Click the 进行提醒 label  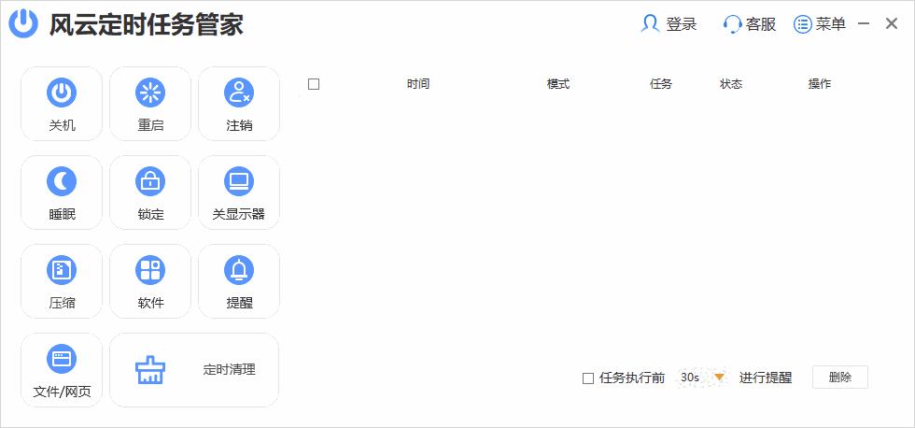point(766,378)
